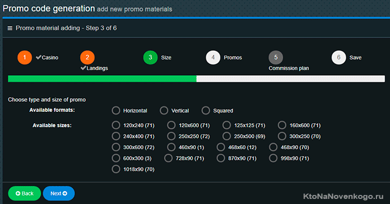Click the green Back button
This screenshot has width=390, height=204.
pyautogui.click(x=24, y=193)
